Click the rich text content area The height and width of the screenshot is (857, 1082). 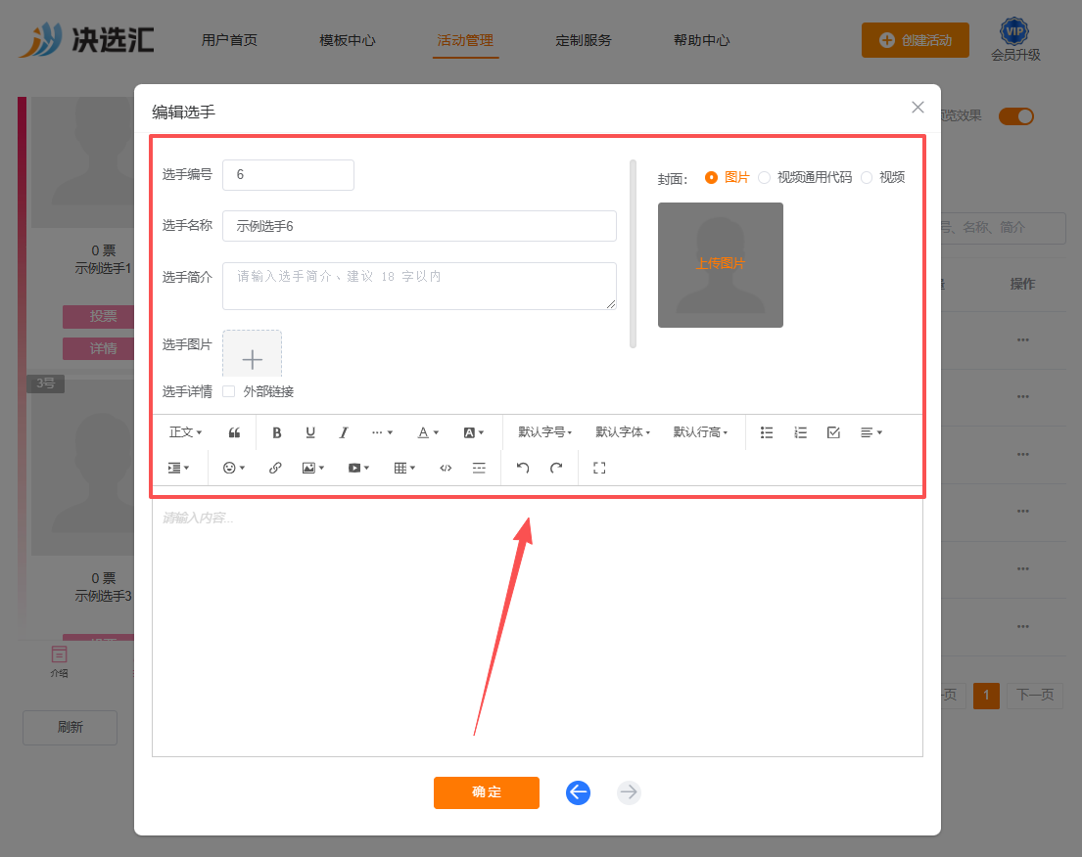[538, 627]
